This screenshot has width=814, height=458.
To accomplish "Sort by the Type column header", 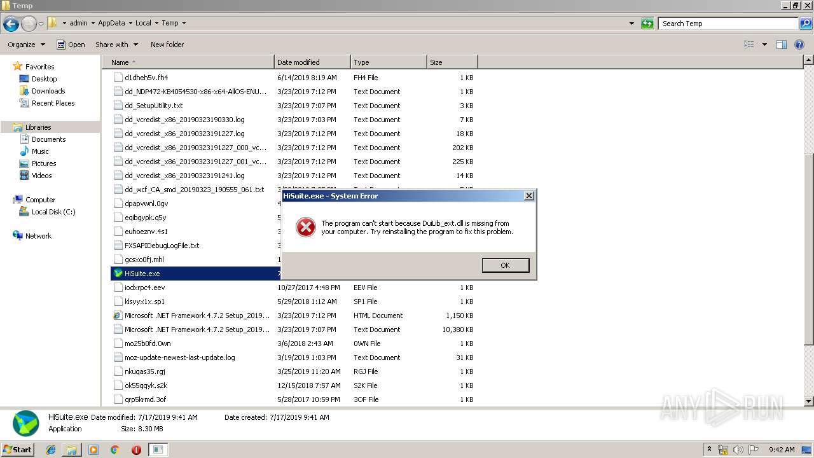I will pyautogui.click(x=389, y=62).
